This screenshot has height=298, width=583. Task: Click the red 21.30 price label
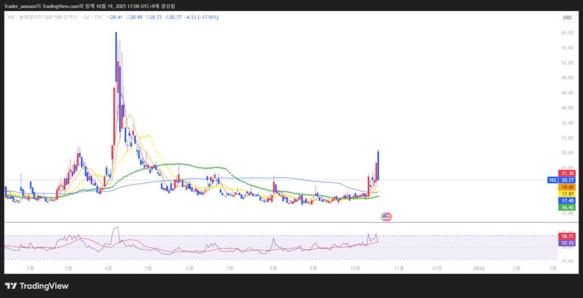tap(567, 173)
